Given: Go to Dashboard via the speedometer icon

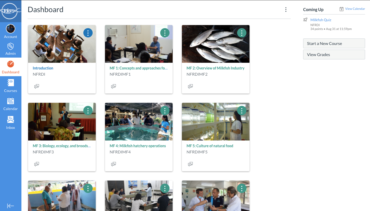Looking at the screenshot, I should click(x=11, y=64).
